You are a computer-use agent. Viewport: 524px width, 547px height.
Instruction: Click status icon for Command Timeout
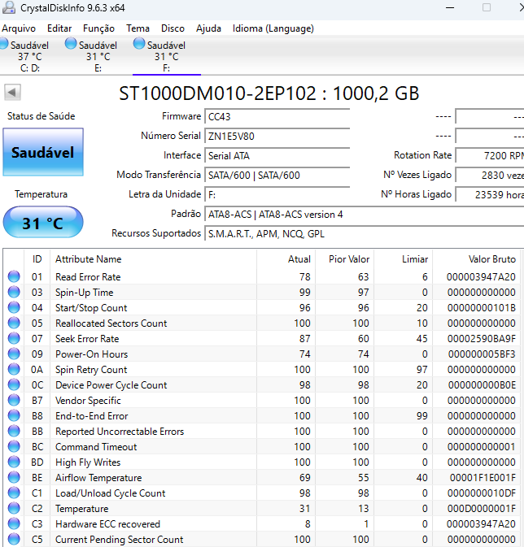point(14,446)
